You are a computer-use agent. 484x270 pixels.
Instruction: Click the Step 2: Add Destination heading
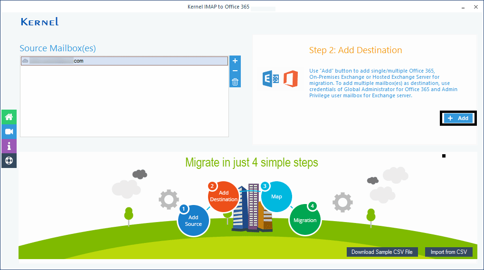pos(356,50)
